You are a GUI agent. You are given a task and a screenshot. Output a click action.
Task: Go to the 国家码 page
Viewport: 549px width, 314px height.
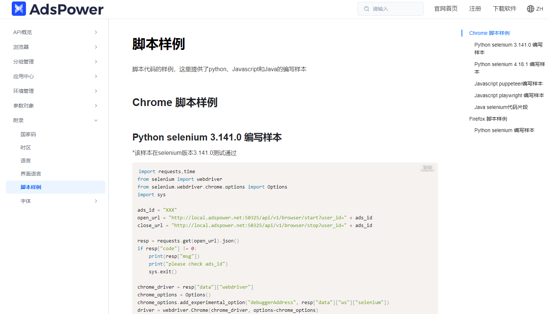point(28,134)
